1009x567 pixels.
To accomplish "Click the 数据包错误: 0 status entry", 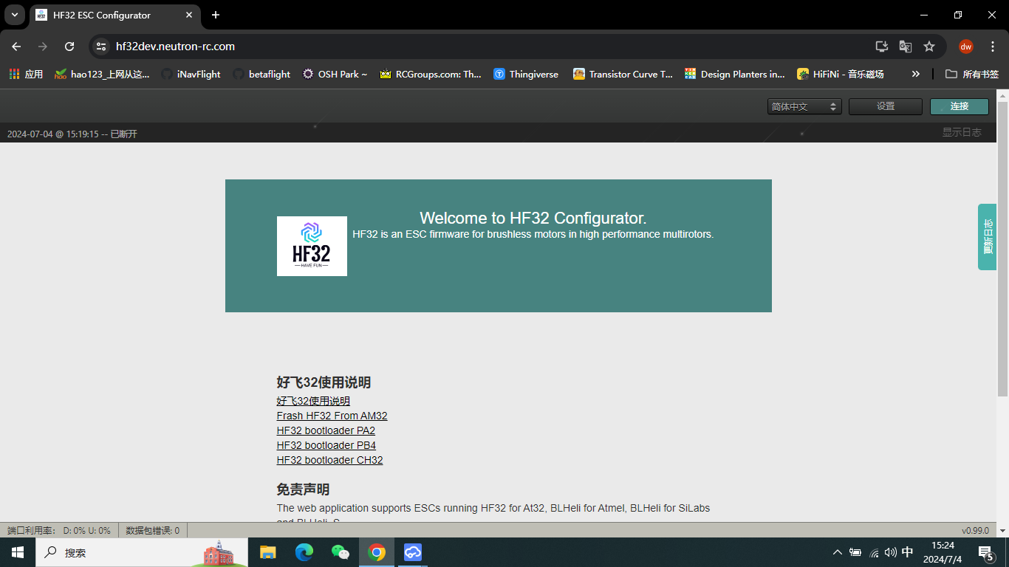I will click(x=153, y=530).
